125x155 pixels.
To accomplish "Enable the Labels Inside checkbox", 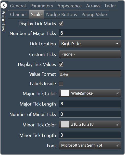I will (x=61, y=84).
